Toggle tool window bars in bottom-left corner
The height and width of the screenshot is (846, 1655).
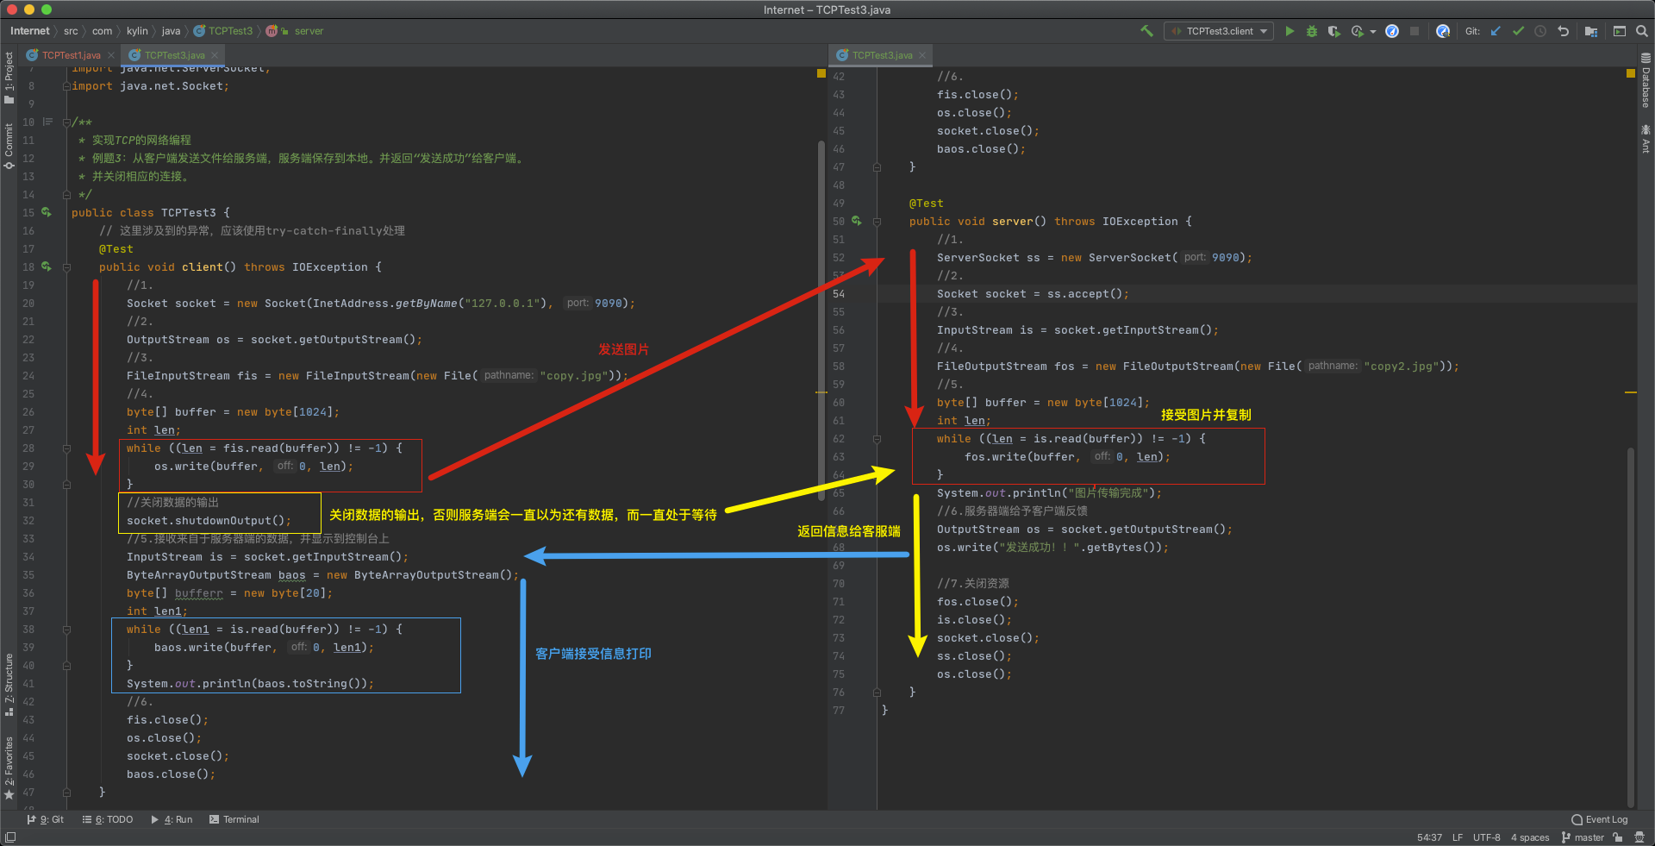[10, 837]
